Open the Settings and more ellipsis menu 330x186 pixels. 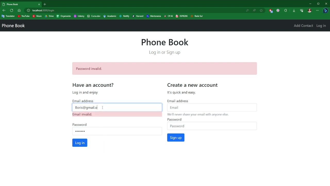(317, 10)
